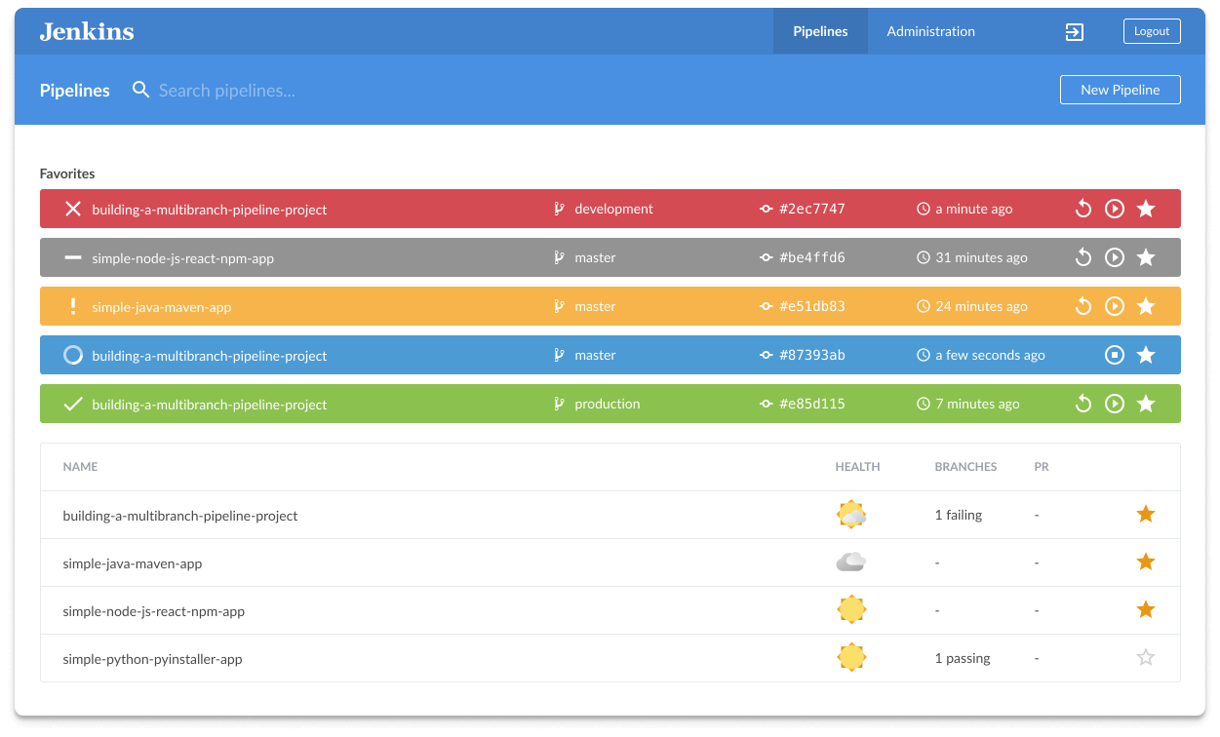Viewport: 1220px width, 737px height.
Task: Click the '24 minutes ago' timestamp
Action: point(981,306)
